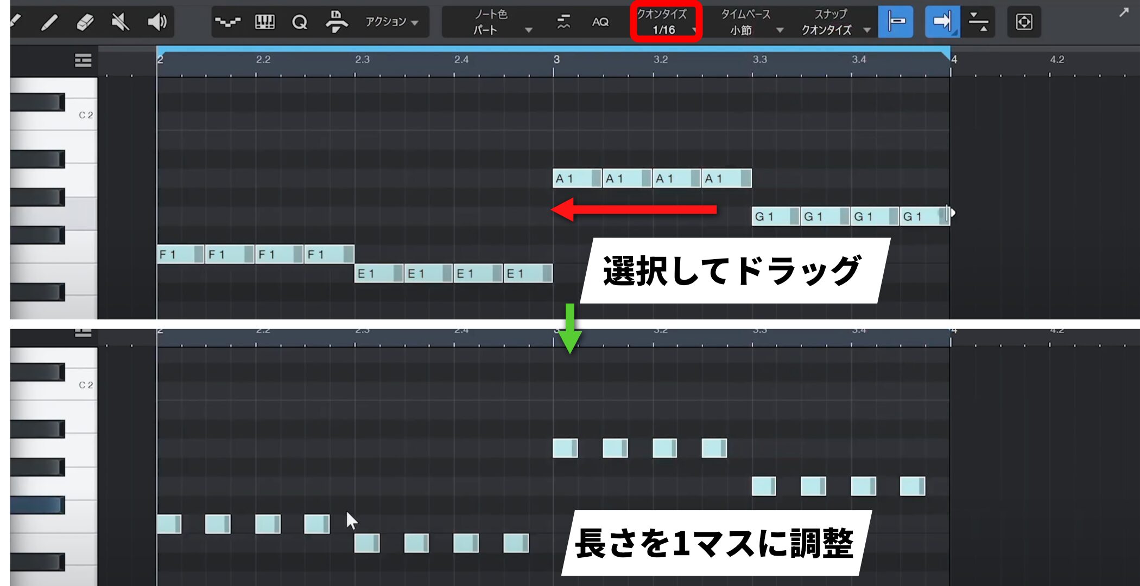Toggle the AQ auto-quantize button
Screen dimensions: 1140x586
[600, 22]
